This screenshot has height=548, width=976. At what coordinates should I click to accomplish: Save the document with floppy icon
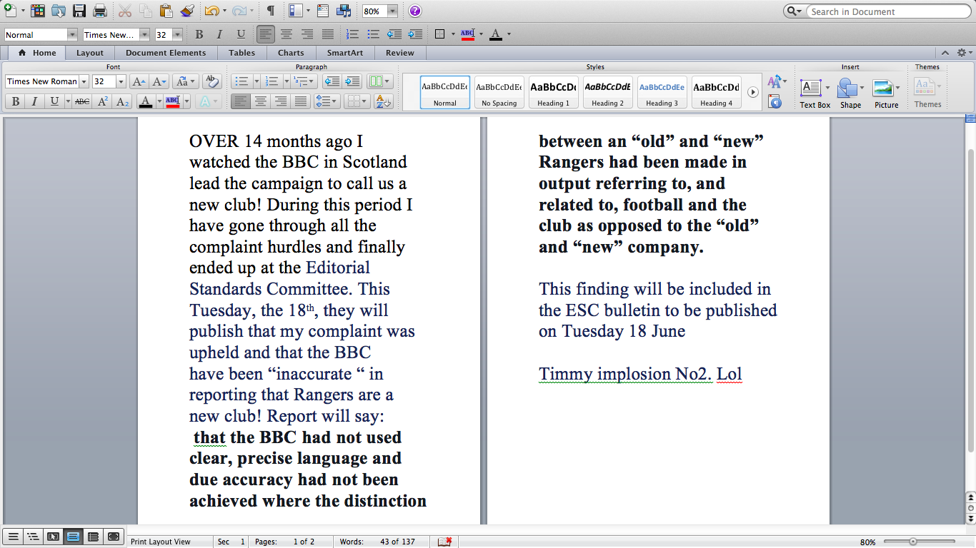(x=79, y=11)
